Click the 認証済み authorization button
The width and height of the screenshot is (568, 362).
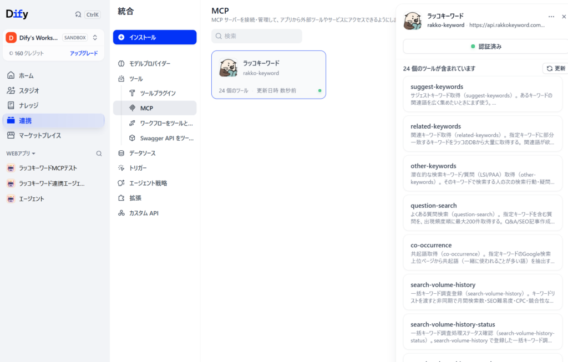[x=485, y=47]
